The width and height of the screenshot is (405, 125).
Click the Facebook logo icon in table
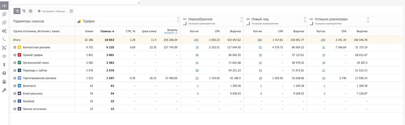point(20,101)
